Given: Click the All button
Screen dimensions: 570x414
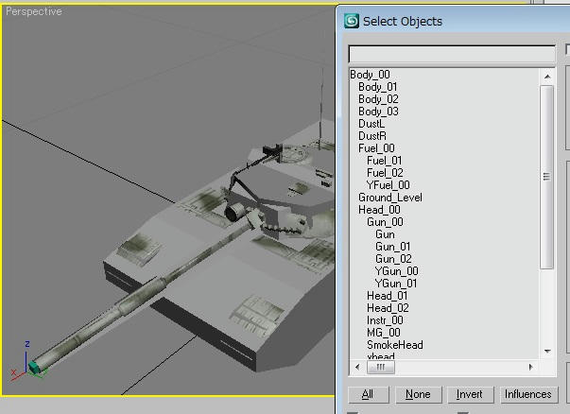Looking at the screenshot, I should [367, 394].
